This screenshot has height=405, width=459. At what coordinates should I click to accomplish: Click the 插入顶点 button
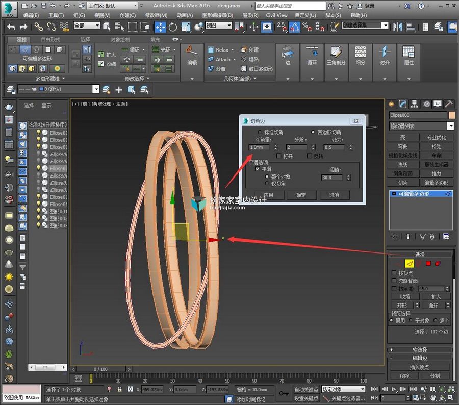click(419, 367)
